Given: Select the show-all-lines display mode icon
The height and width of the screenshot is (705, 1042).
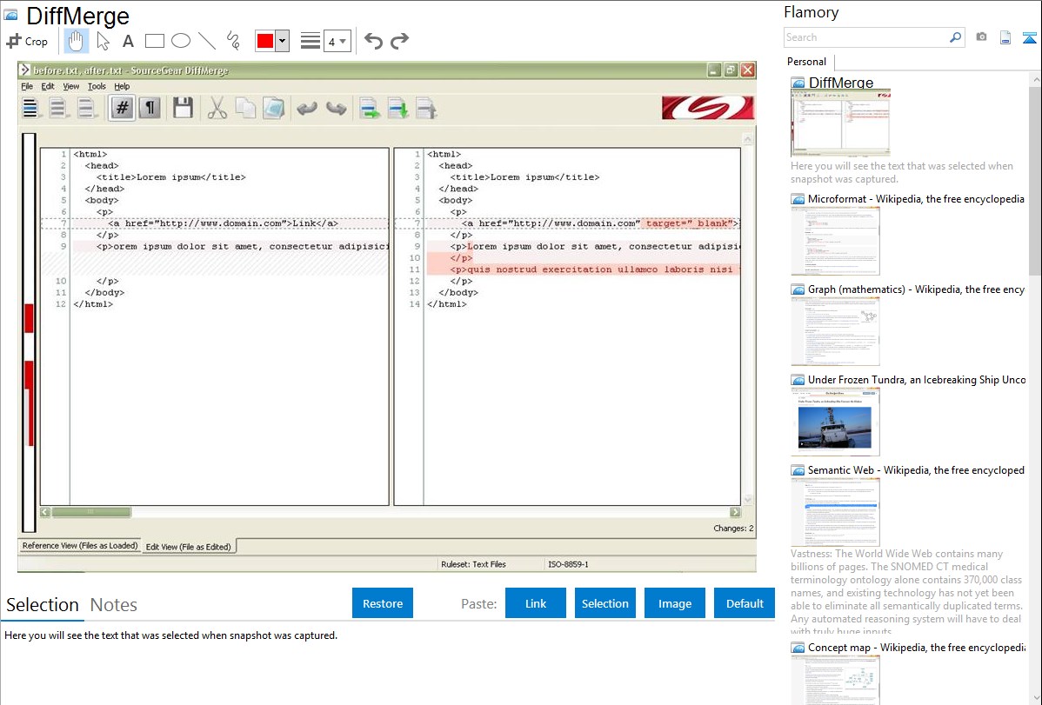Looking at the screenshot, I should point(30,108).
